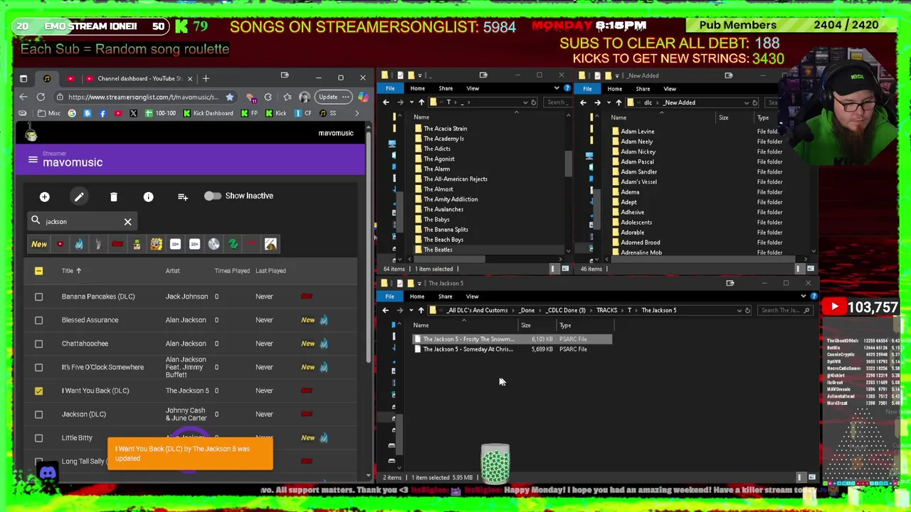Click TRACKS in The Jackson 5 breadcrumb path
The height and width of the screenshot is (512, 911).
pyautogui.click(x=606, y=310)
